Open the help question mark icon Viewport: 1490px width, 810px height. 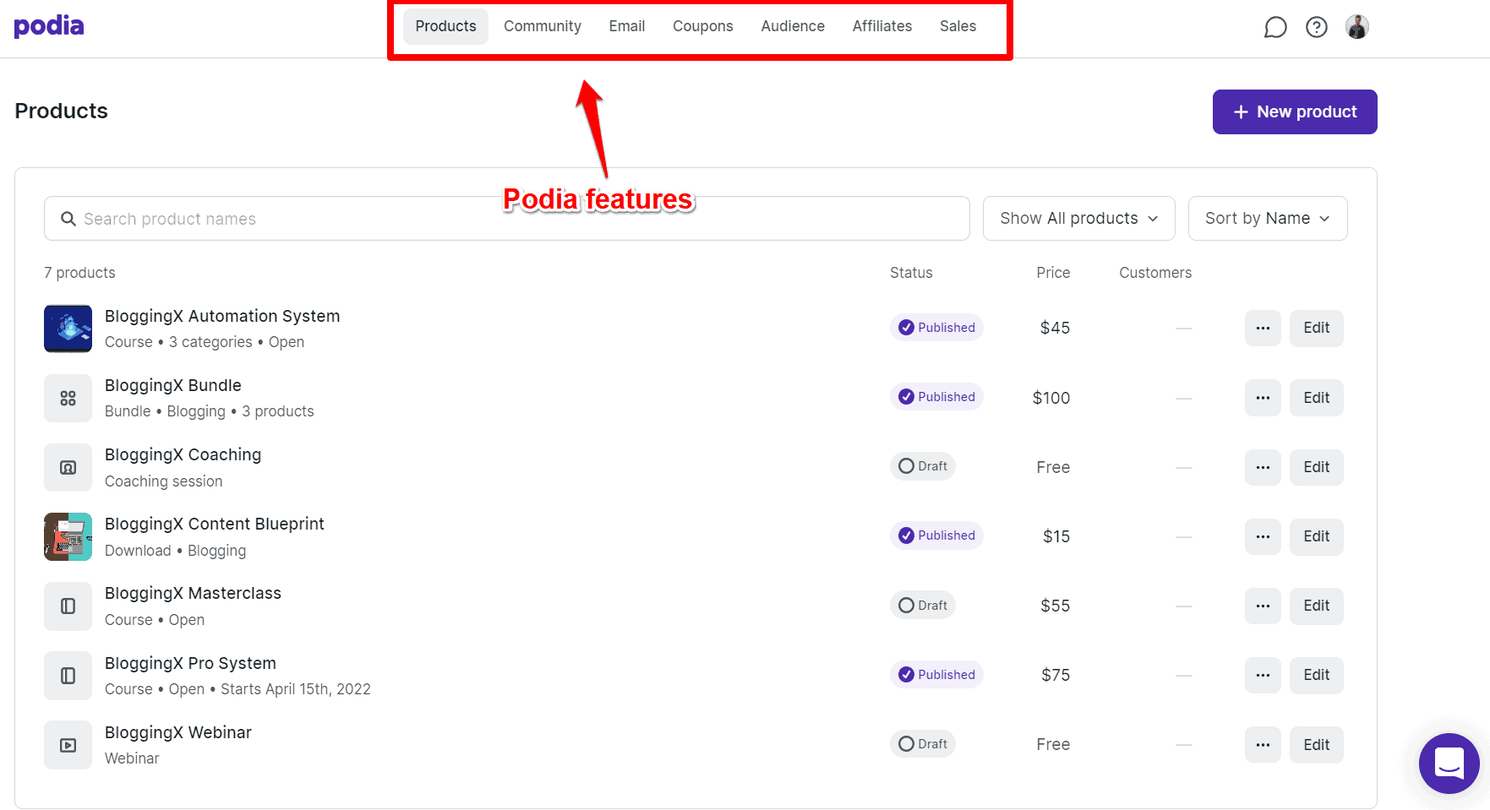click(x=1317, y=28)
